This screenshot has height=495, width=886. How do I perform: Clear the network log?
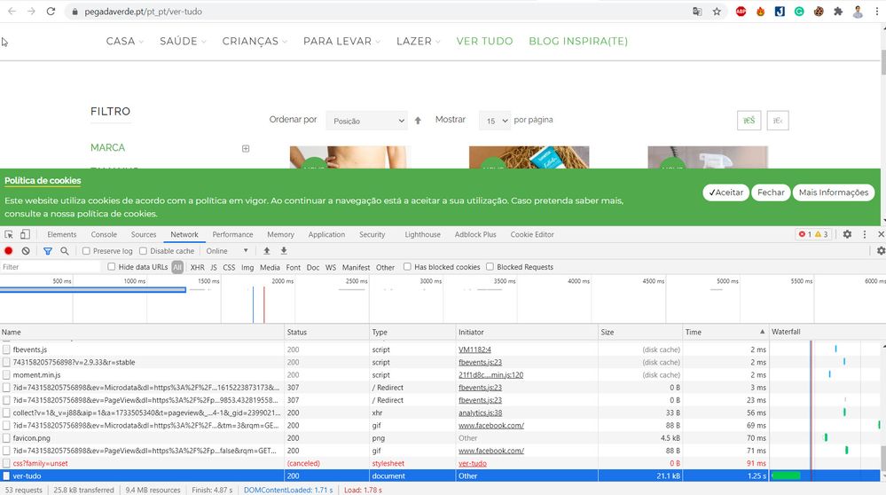point(26,251)
